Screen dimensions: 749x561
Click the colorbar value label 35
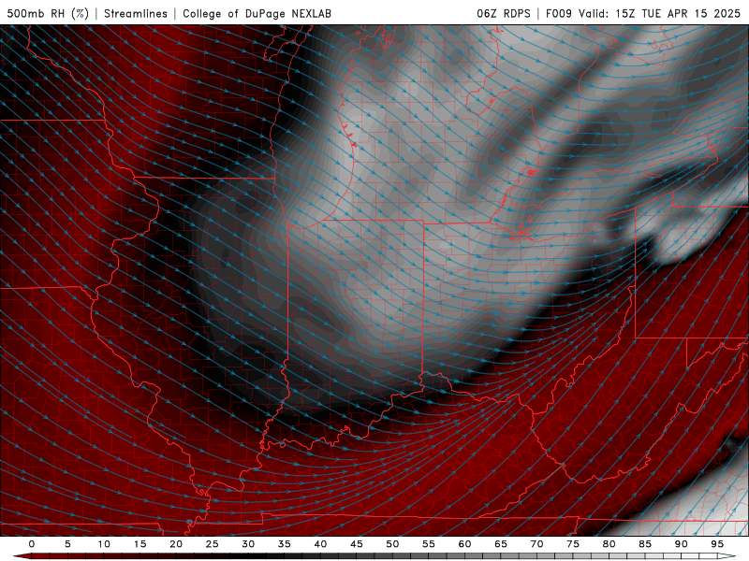coord(285,544)
